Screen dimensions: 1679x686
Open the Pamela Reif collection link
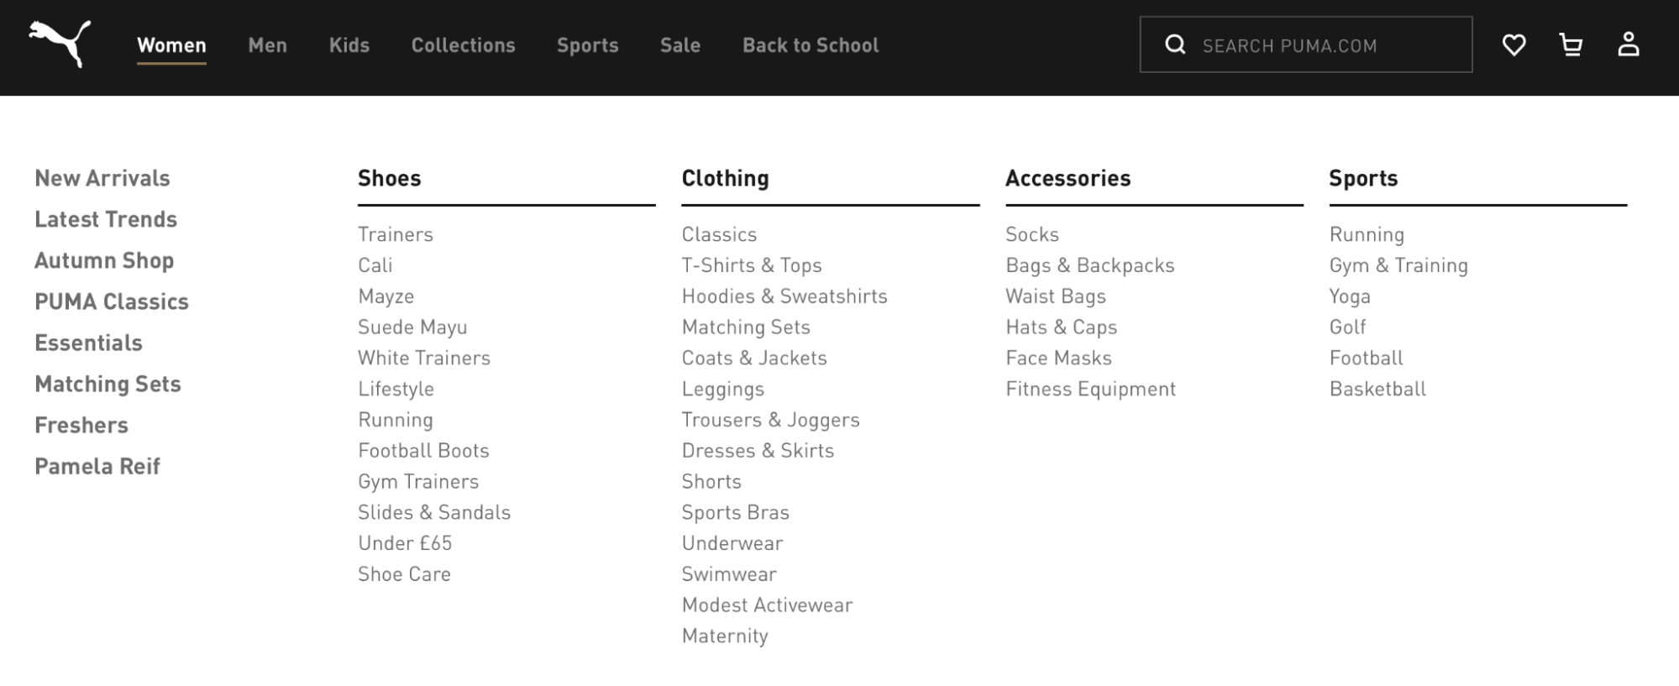coord(97,466)
